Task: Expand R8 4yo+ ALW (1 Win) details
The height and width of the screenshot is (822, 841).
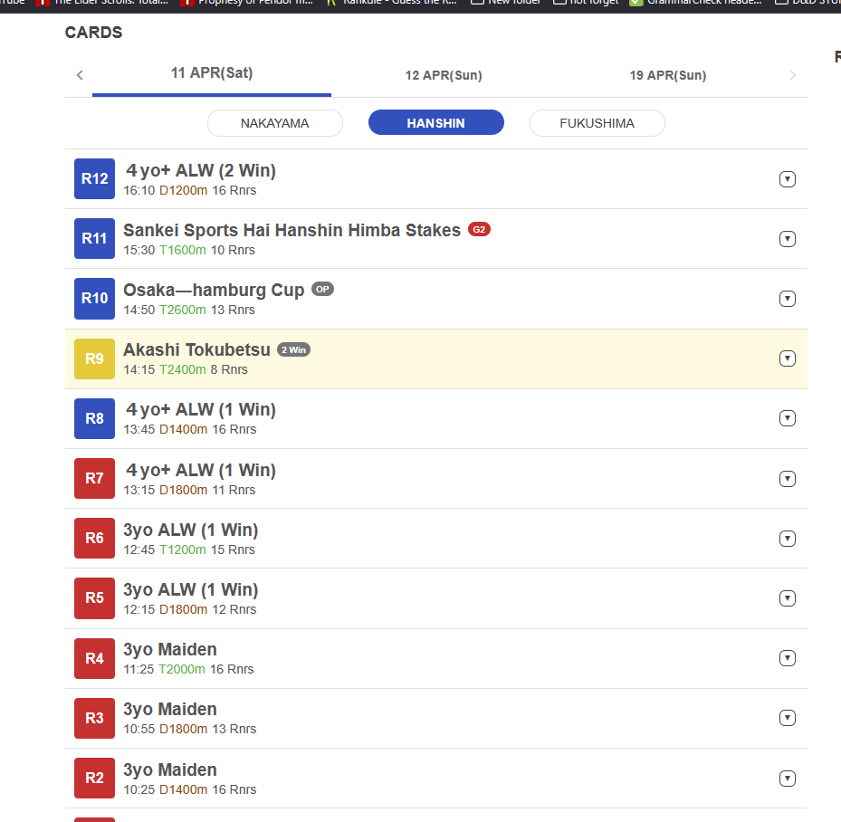Action: point(787,417)
